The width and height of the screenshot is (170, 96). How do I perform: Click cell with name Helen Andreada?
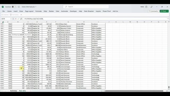click(68, 84)
